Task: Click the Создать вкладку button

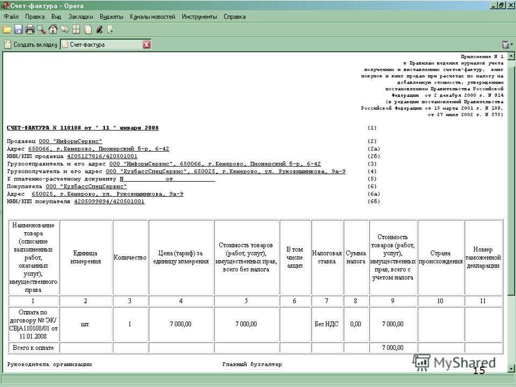Action: pos(31,45)
